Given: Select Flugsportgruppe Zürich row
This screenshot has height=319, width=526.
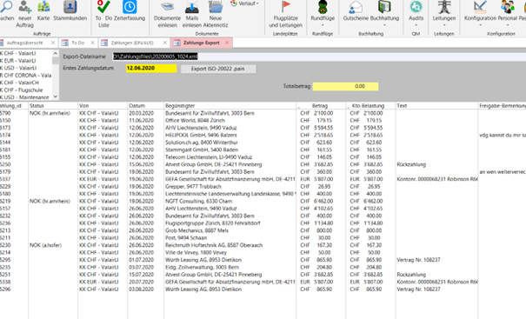Looking at the screenshot, I should [x=263, y=223].
